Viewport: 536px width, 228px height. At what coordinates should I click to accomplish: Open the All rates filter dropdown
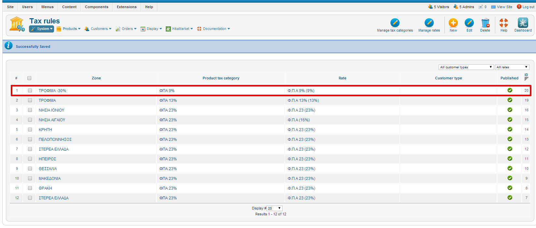(x=512, y=67)
